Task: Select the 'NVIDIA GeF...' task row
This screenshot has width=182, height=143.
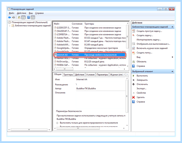Action: [90, 65]
